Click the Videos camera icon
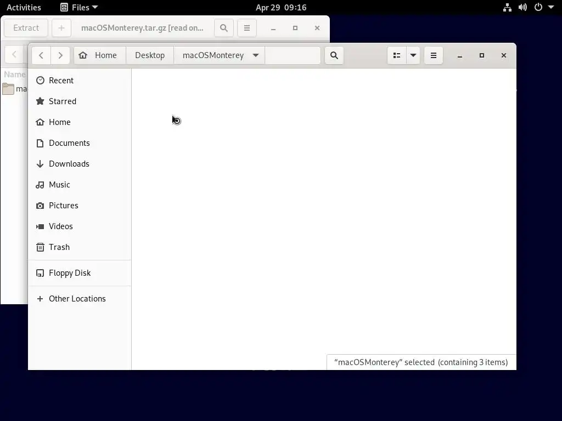Viewport: 562px width, 421px height. [40, 226]
